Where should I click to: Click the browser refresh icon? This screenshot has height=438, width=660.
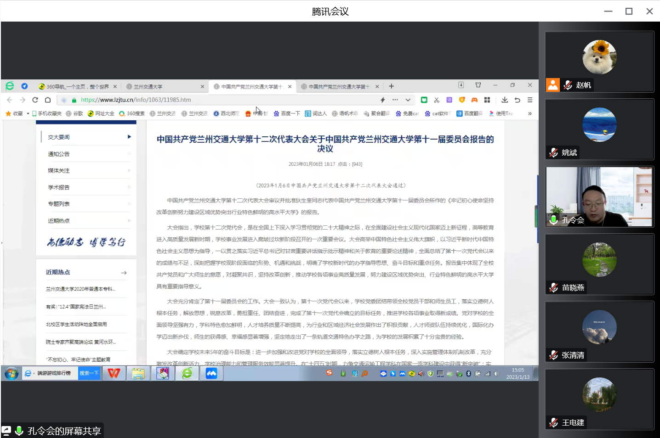(x=35, y=100)
